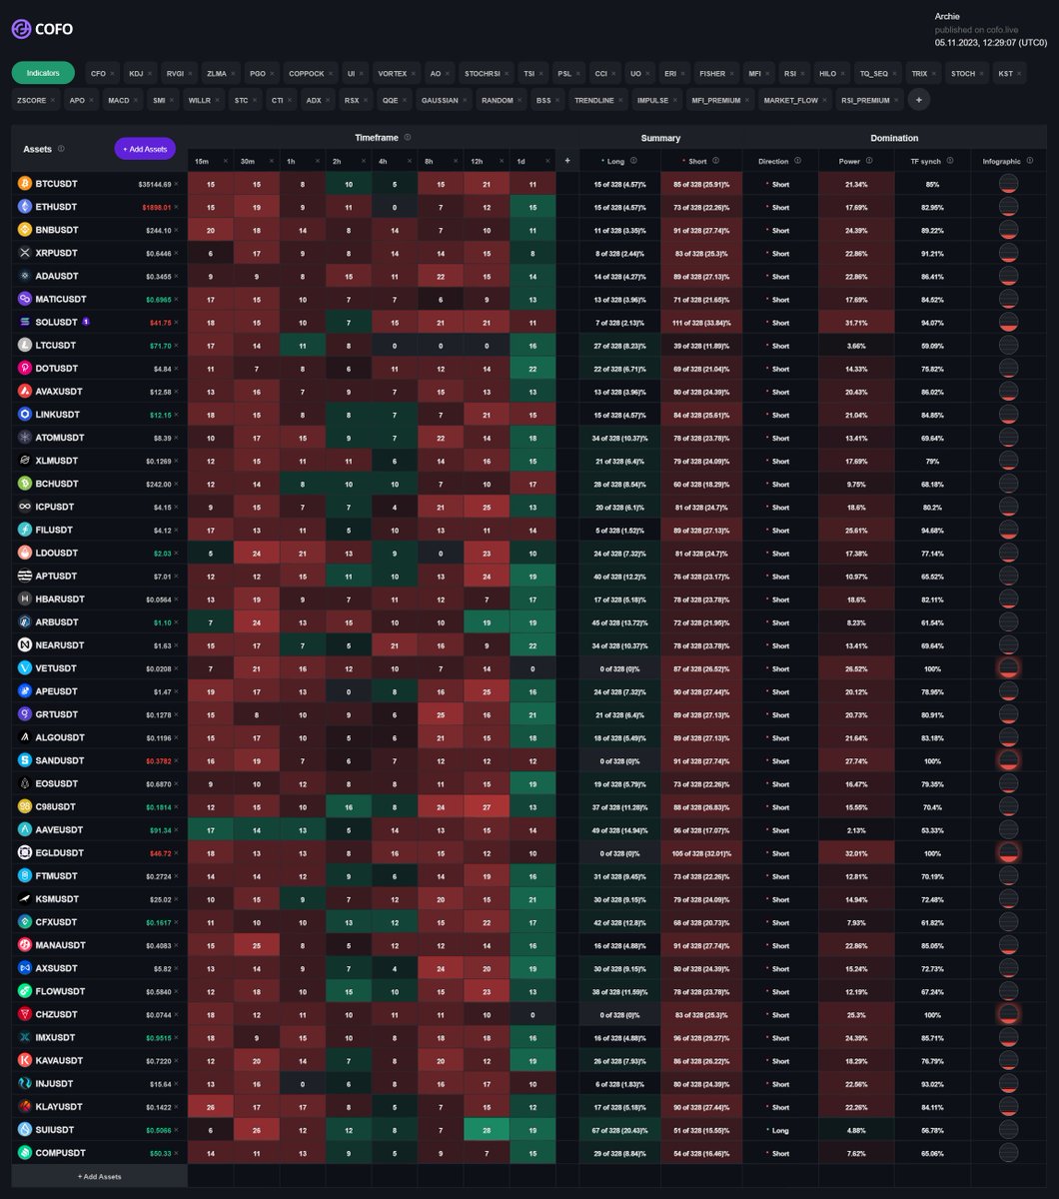Add a timeframe column with plus icon
Screen dimensions: 1059x1199
coord(566,161)
